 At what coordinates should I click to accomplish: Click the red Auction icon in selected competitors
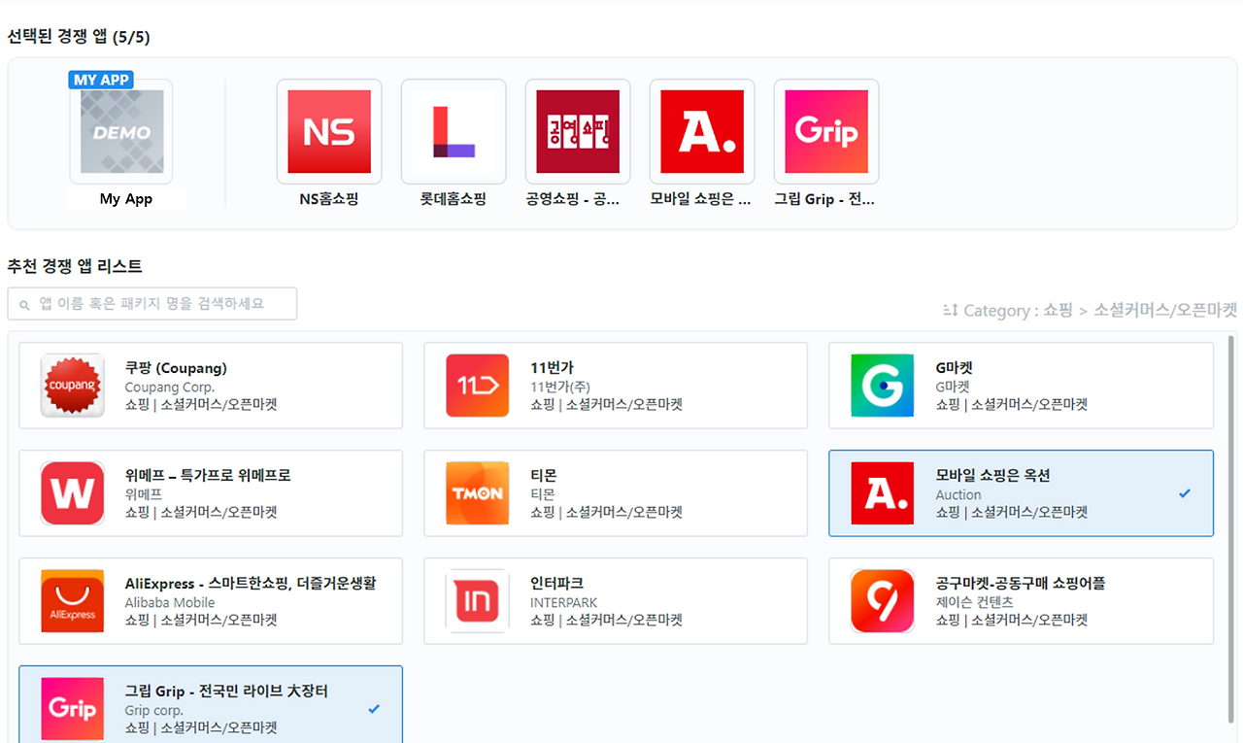702,132
